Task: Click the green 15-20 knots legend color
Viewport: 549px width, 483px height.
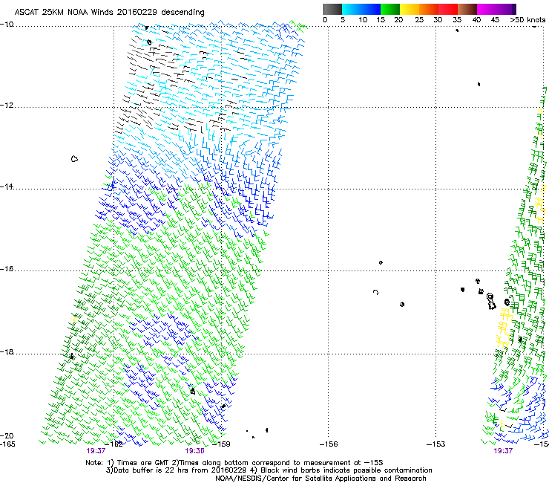Action: click(390, 9)
